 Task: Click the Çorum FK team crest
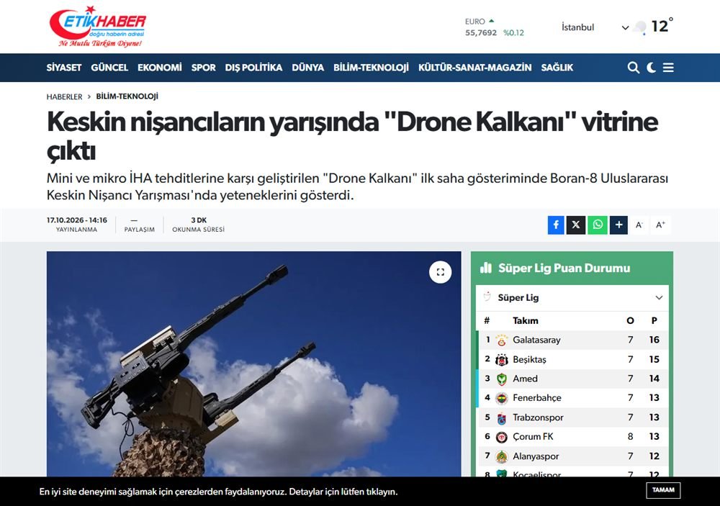point(501,437)
